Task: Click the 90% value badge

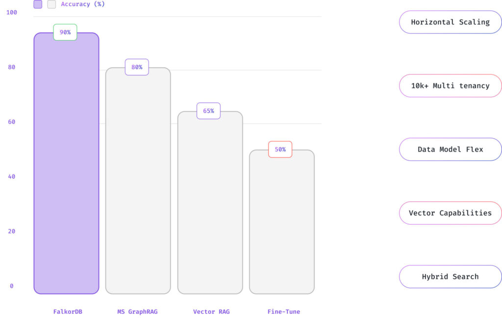Action: click(65, 32)
